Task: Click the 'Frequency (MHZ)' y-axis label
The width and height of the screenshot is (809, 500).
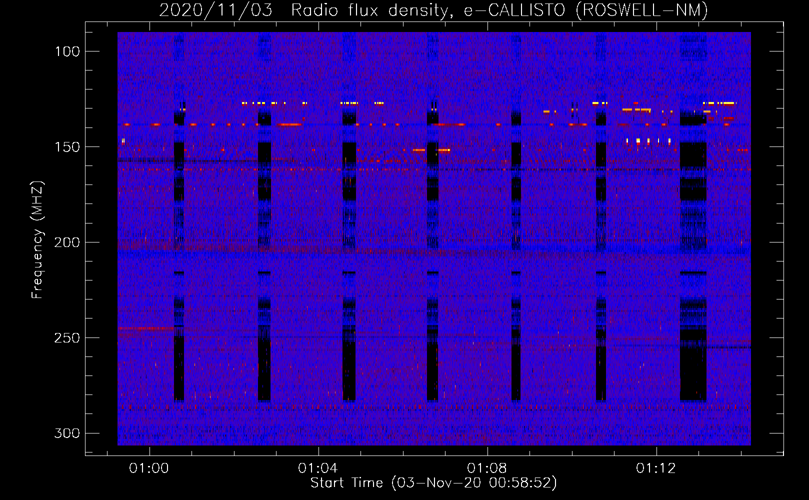Action: [37, 239]
